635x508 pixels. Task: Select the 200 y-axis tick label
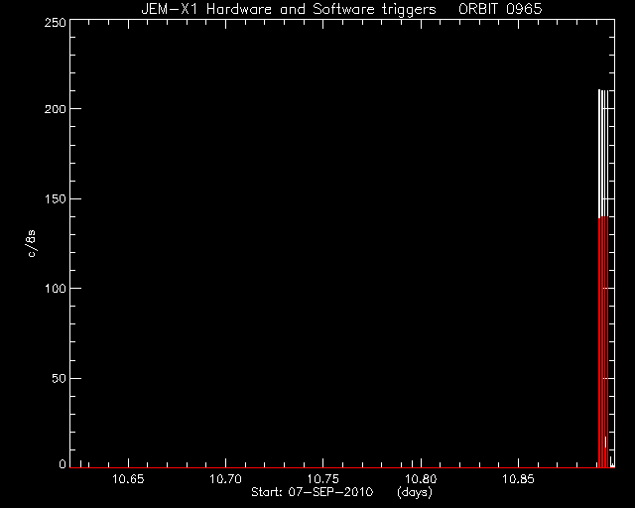[56, 109]
